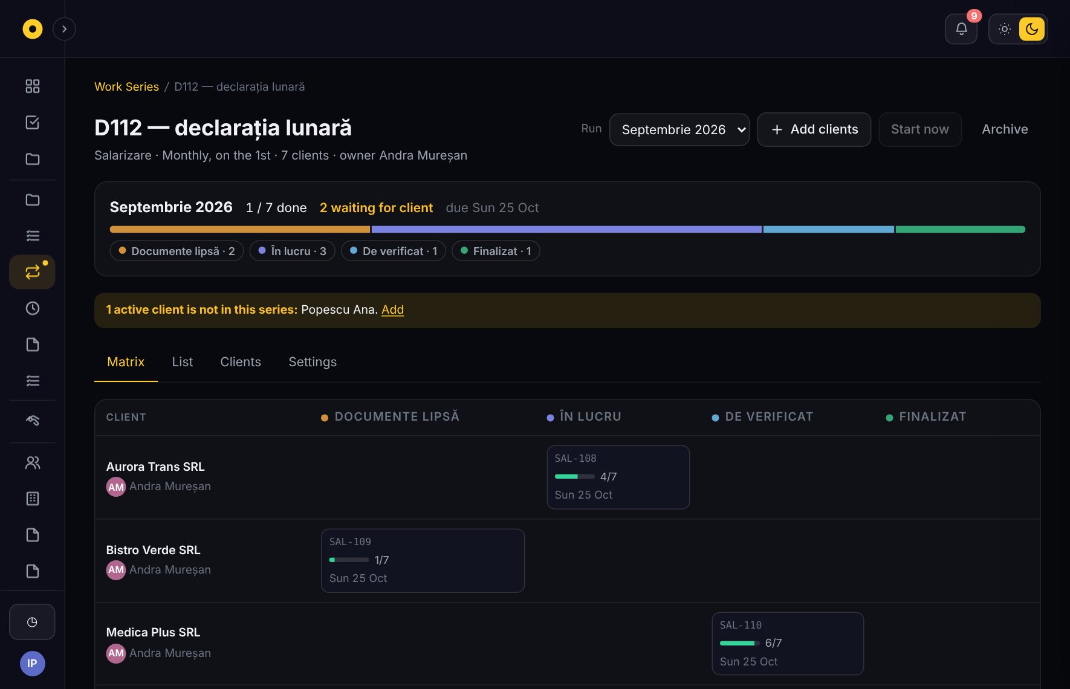Viewport: 1070px width, 689px height.
Task: Open the people icon in sidebar
Action: pos(33,463)
